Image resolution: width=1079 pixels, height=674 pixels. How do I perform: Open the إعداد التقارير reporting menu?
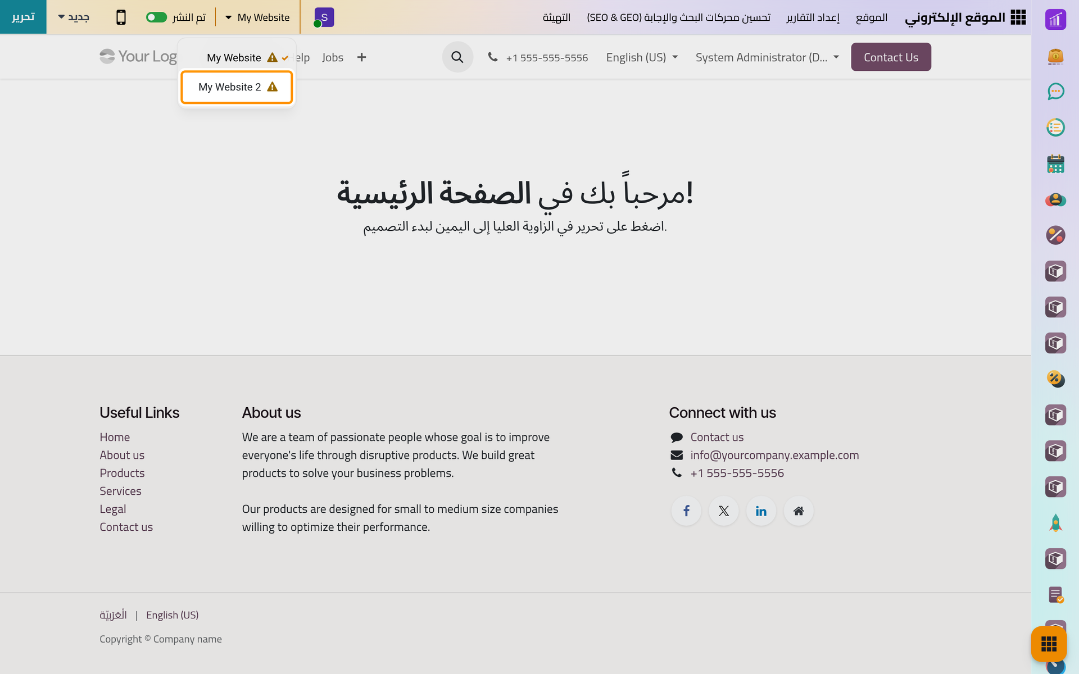click(813, 17)
